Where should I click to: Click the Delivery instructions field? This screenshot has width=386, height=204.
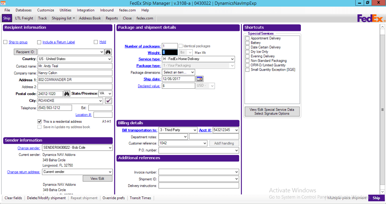tap(199, 185)
